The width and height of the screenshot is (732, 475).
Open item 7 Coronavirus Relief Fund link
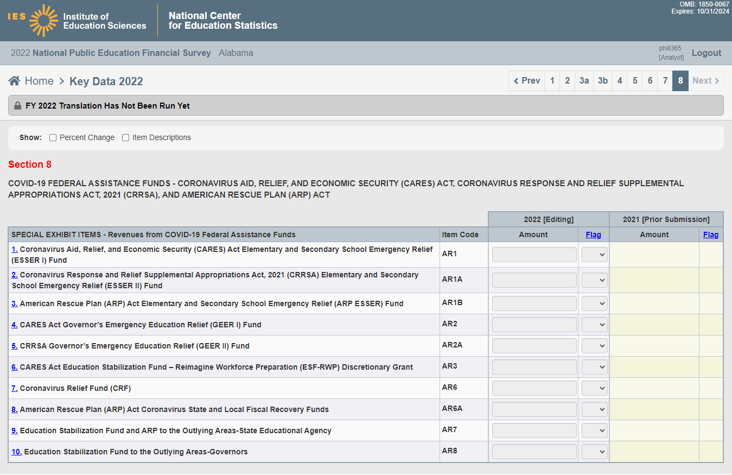pyautogui.click(x=15, y=388)
